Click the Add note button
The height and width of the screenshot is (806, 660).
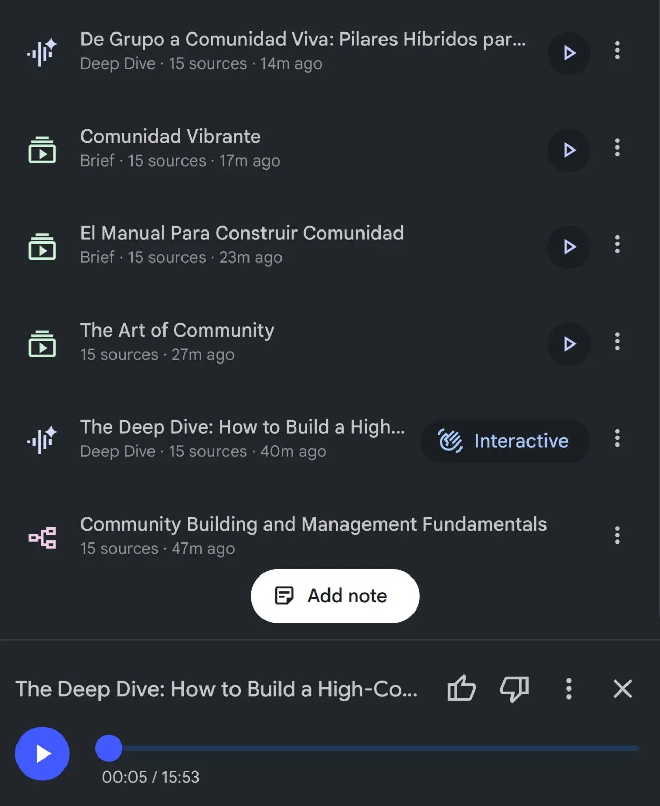pos(335,596)
